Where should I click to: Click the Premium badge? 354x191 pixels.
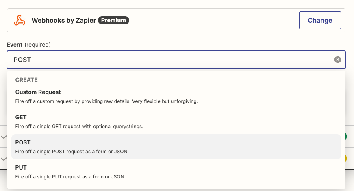pos(114,20)
